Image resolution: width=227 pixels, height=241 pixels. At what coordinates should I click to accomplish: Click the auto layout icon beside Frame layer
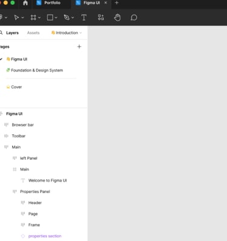(23, 225)
